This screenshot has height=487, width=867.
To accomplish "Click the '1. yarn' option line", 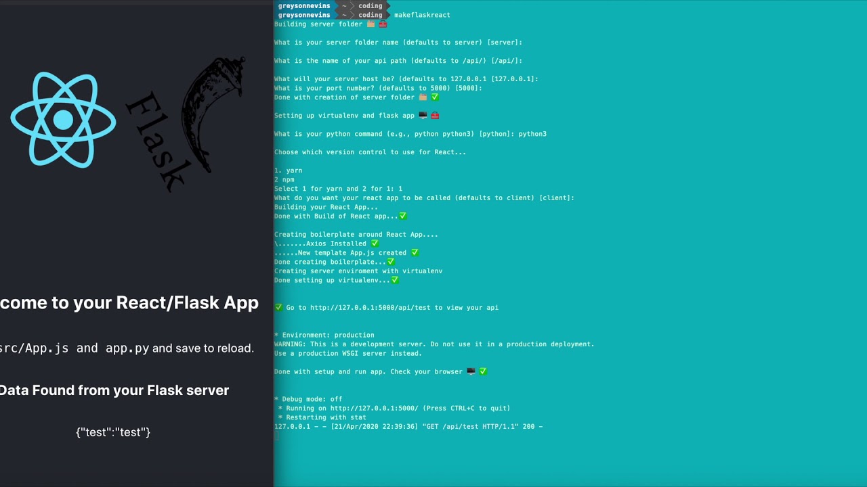I will [x=289, y=170].
